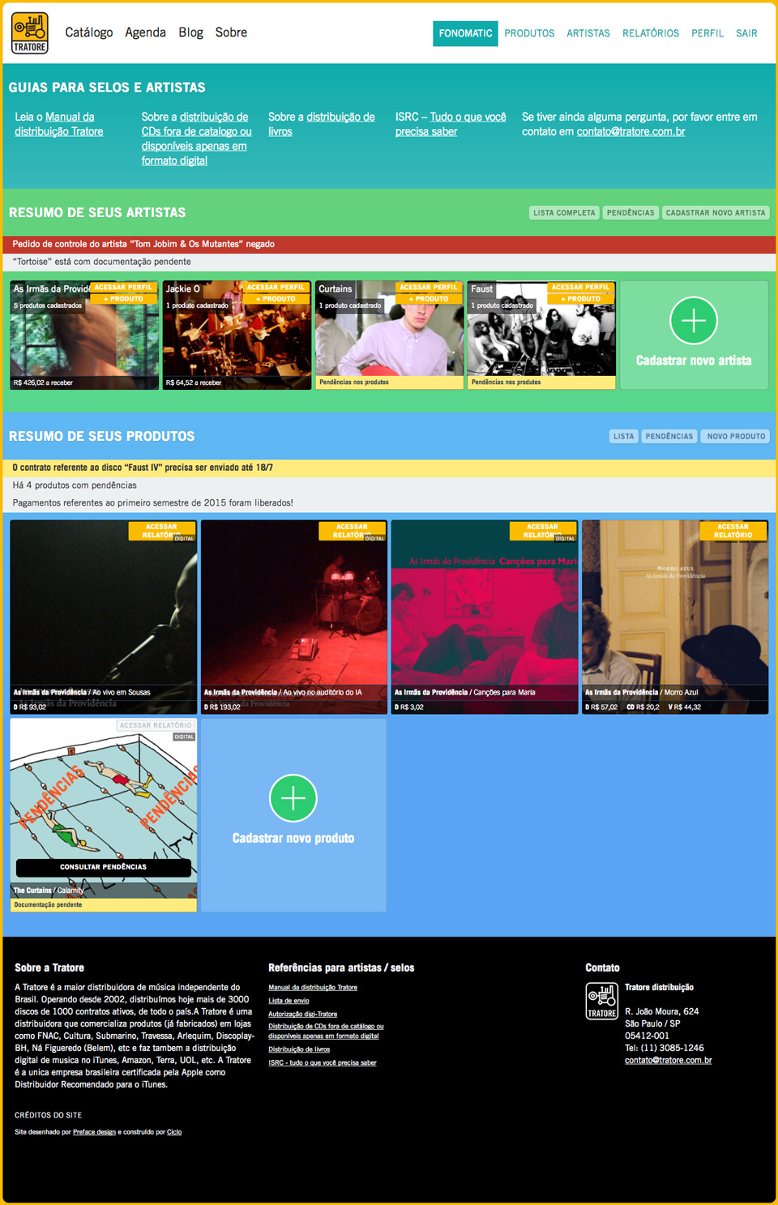This screenshot has height=1205, width=778.
Task: Open Distribuição de livros footer link
Action: click(x=299, y=1049)
